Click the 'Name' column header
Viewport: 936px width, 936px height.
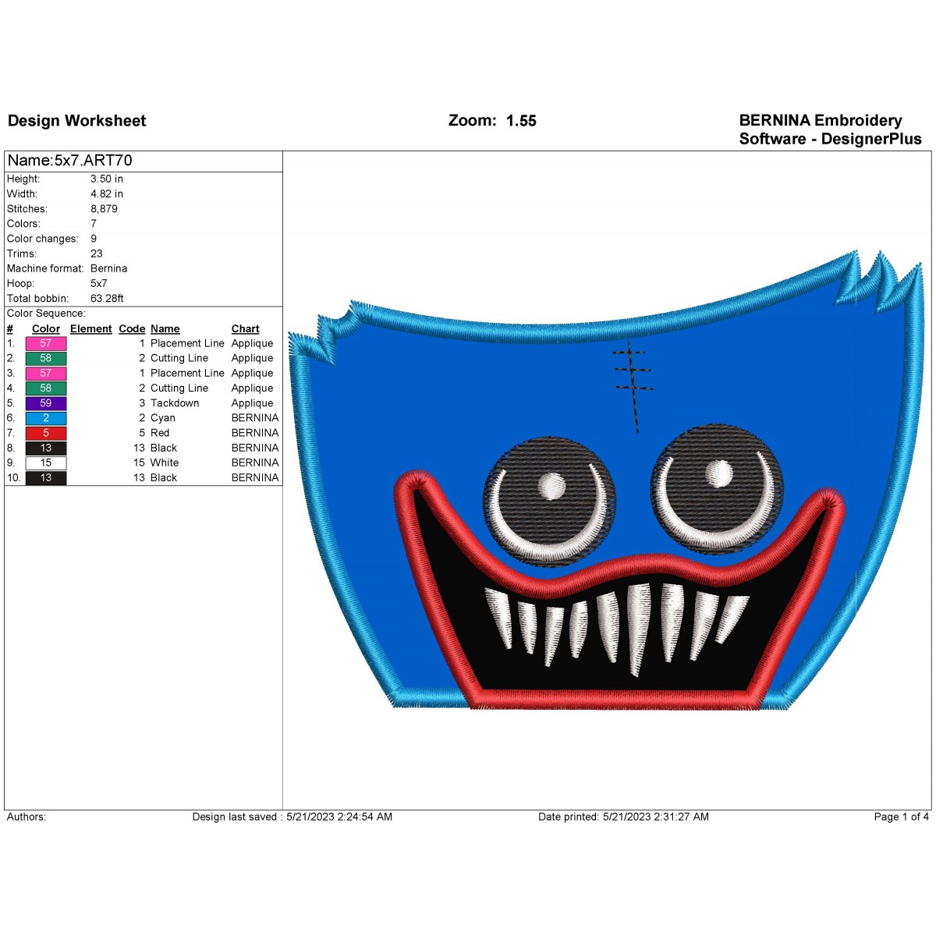coord(165,329)
